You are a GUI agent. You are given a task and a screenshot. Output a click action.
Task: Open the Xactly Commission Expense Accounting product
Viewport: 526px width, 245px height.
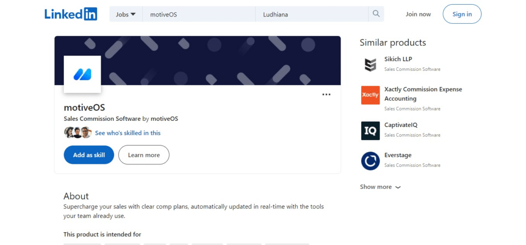(x=423, y=94)
